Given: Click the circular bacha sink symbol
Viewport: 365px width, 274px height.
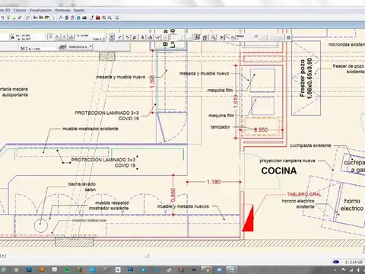Looking at the screenshot, I should [x=41, y=225].
